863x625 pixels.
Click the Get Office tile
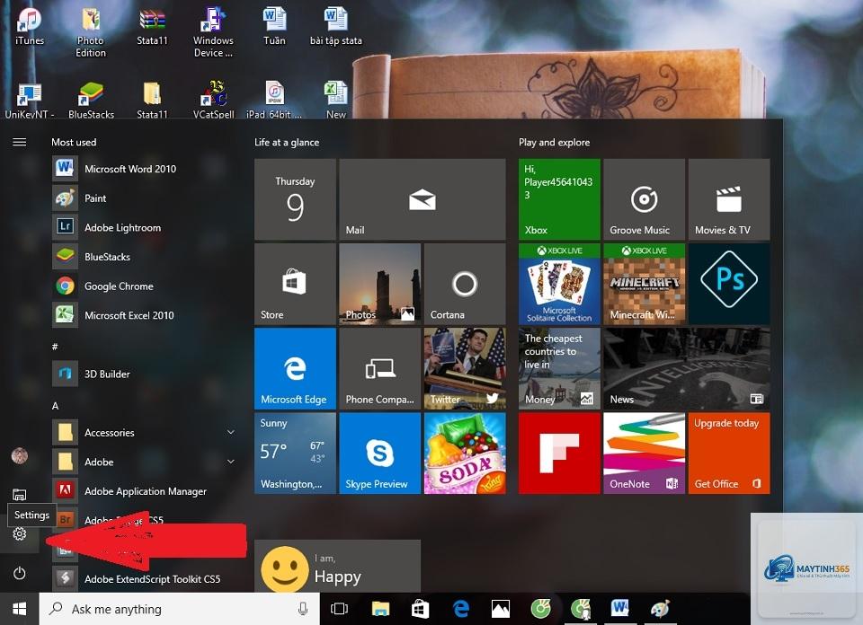pos(729,453)
